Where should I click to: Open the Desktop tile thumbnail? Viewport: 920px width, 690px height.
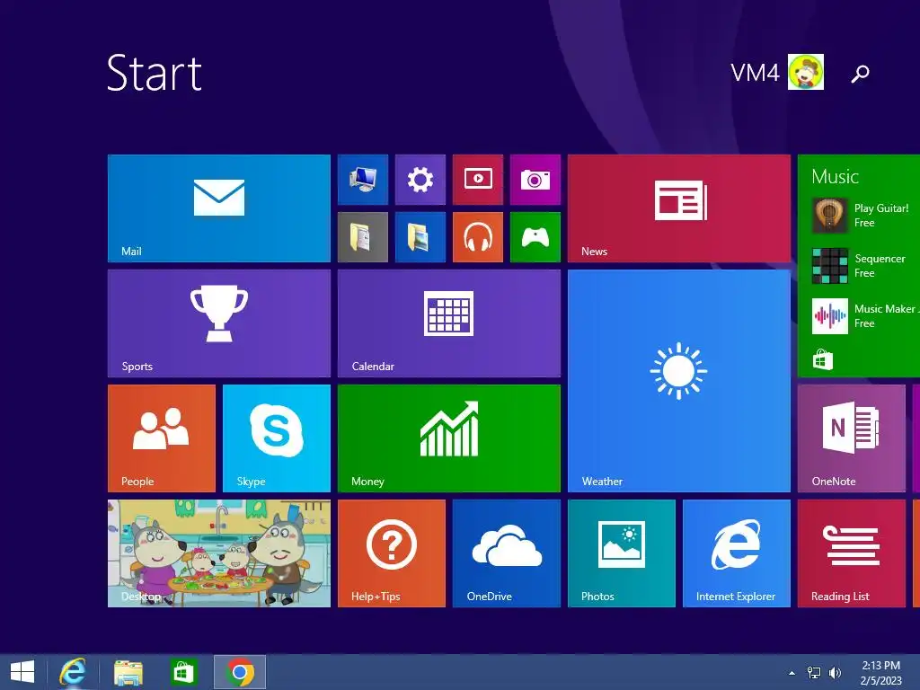(219, 553)
